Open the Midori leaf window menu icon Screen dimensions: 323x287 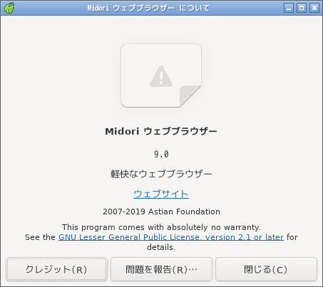[x=9, y=8]
